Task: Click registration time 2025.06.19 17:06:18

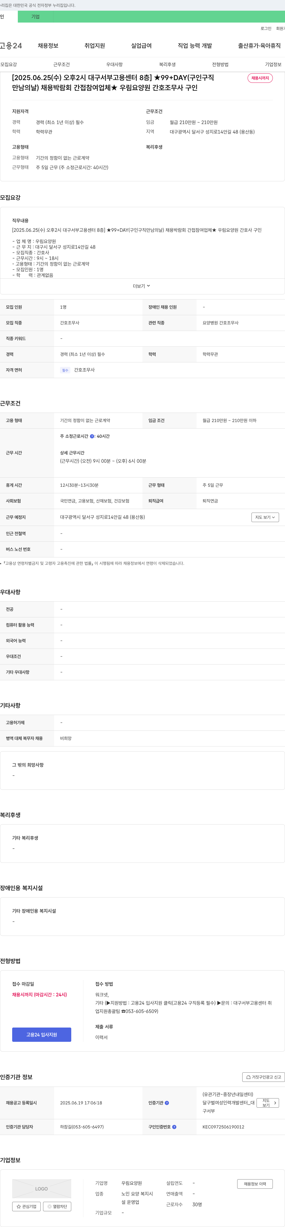Action: tap(81, 1103)
